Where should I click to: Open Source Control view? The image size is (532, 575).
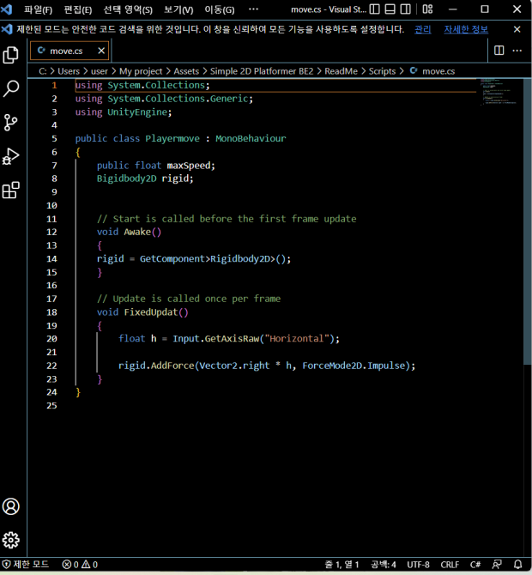point(11,123)
